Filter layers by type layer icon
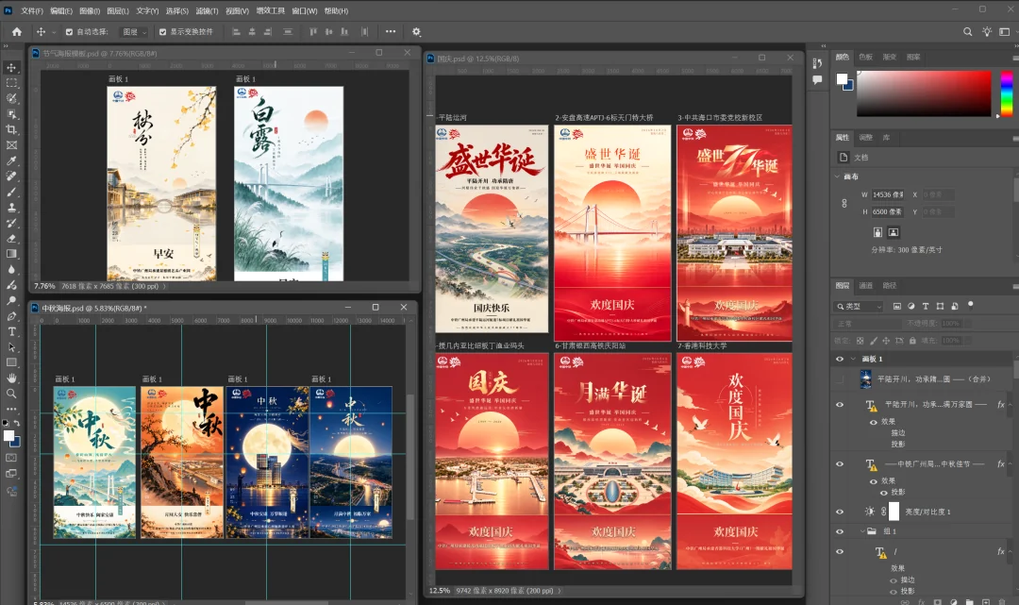 pos(926,306)
